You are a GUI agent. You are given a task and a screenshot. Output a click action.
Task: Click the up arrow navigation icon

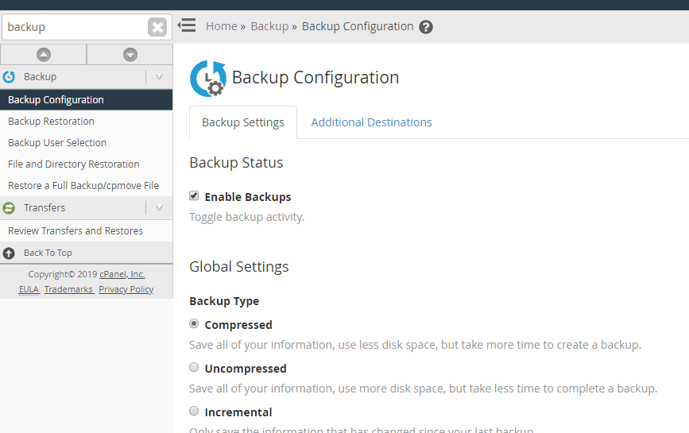[44, 55]
